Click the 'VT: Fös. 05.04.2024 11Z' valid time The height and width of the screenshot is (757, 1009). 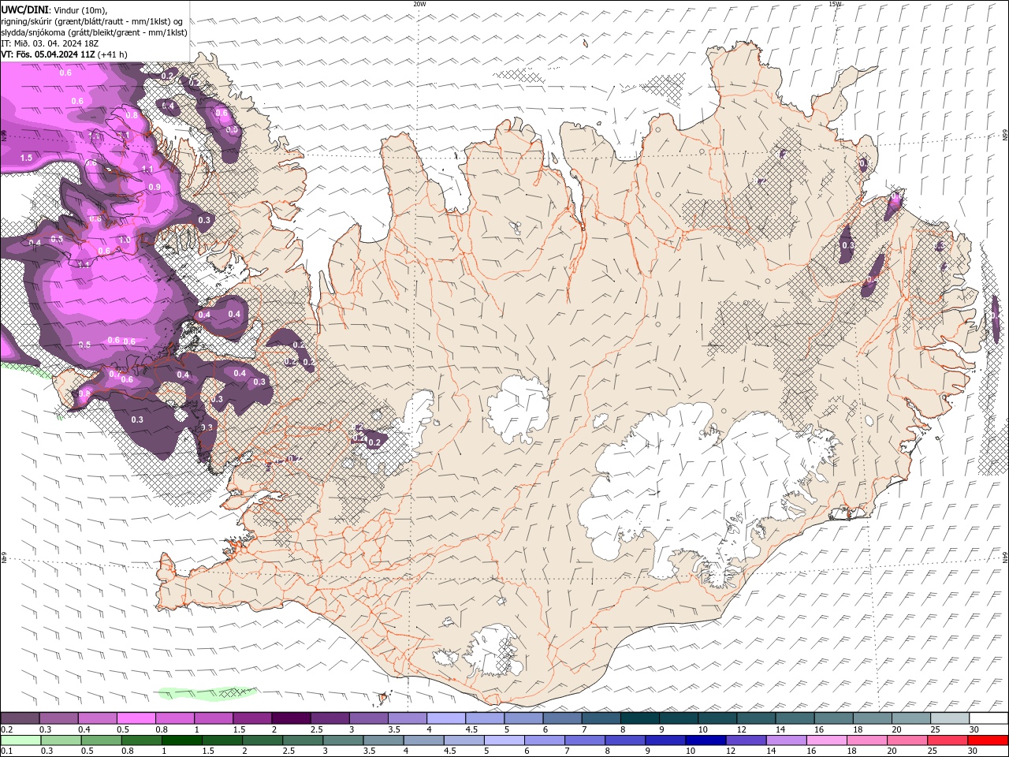click(x=48, y=54)
